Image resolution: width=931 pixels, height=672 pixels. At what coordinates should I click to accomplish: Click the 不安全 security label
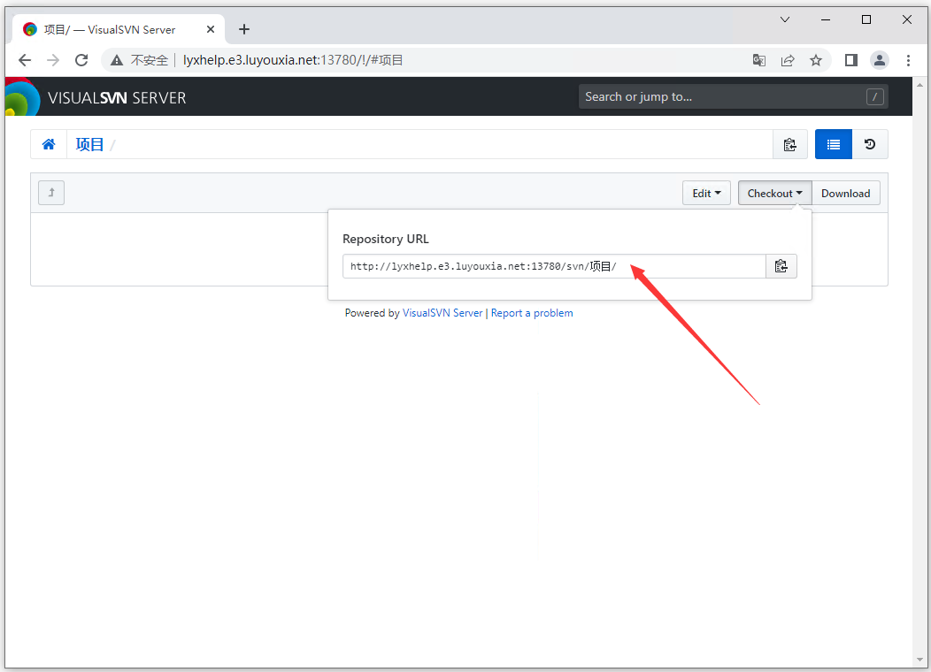click(x=149, y=60)
